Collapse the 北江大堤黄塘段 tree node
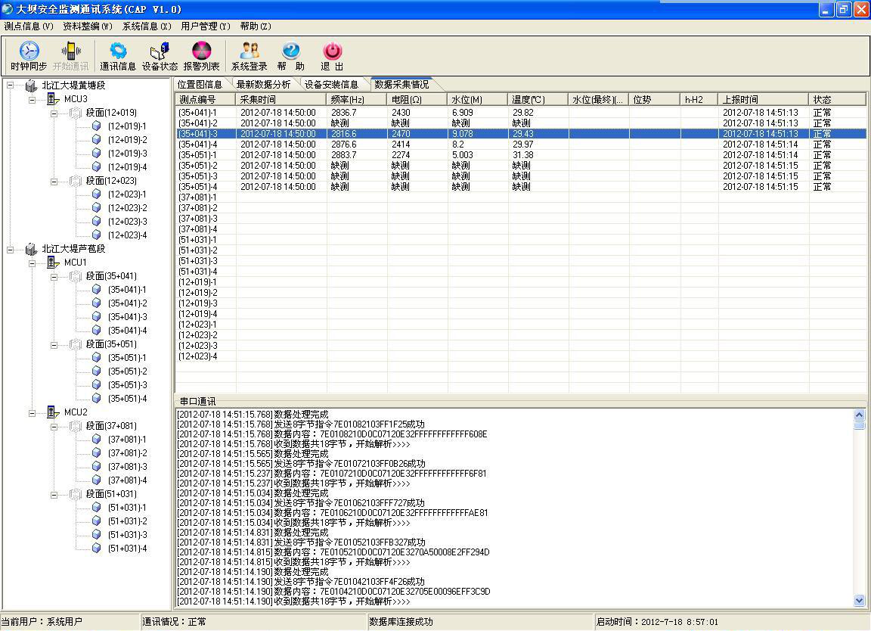Screen dimensions: 871x631 tap(10, 85)
